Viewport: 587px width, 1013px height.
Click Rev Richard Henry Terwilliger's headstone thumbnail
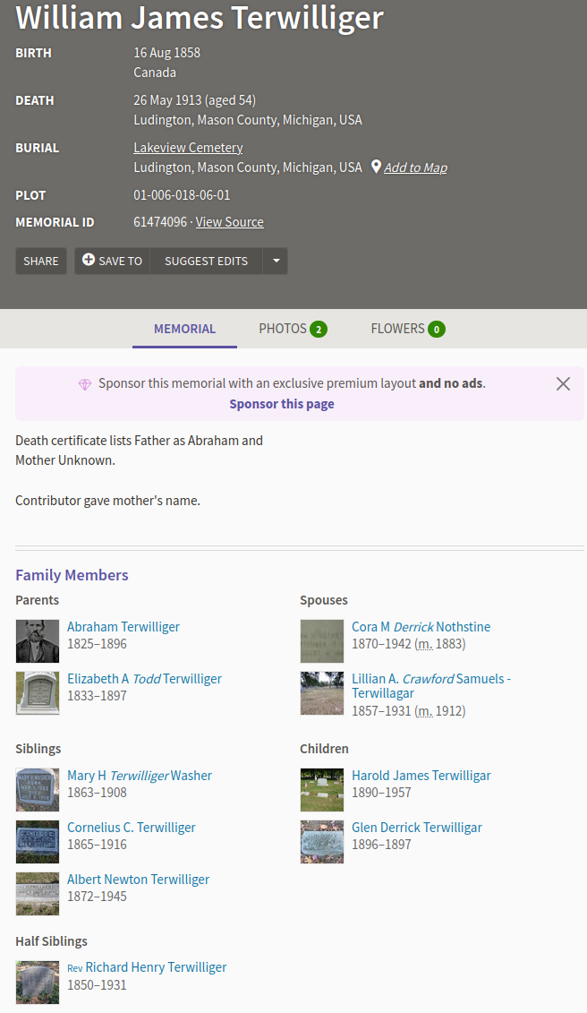[38, 983]
